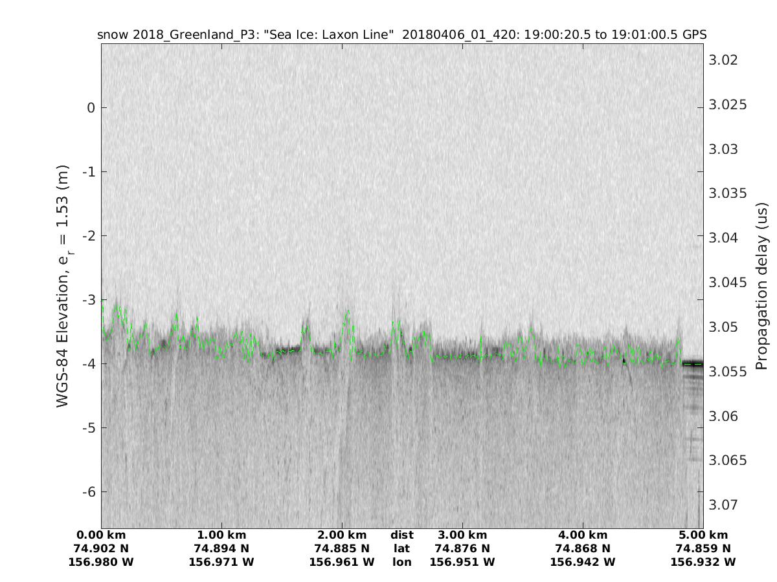
Task: Click the "74.902 N" latitude label
Action: click(101, 549)
